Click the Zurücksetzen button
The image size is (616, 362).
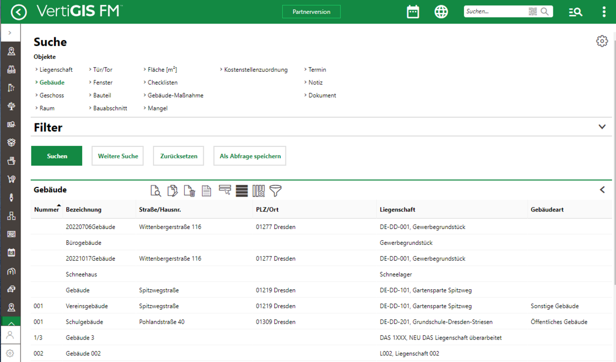point(179,156)
